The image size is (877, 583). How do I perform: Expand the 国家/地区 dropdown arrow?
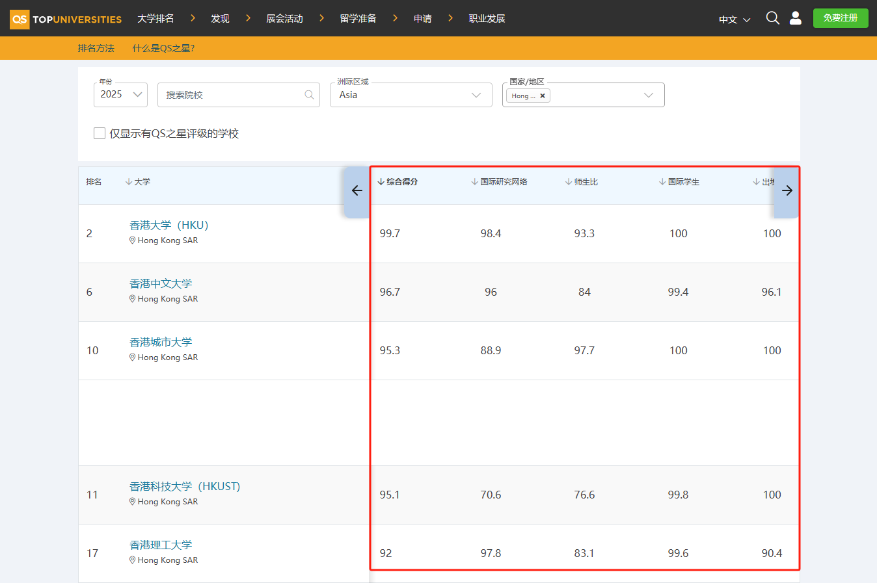[x=649, y=96]
